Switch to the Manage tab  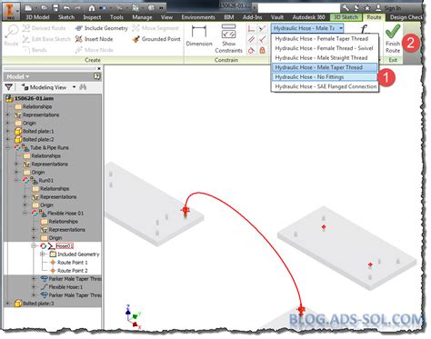142,17
